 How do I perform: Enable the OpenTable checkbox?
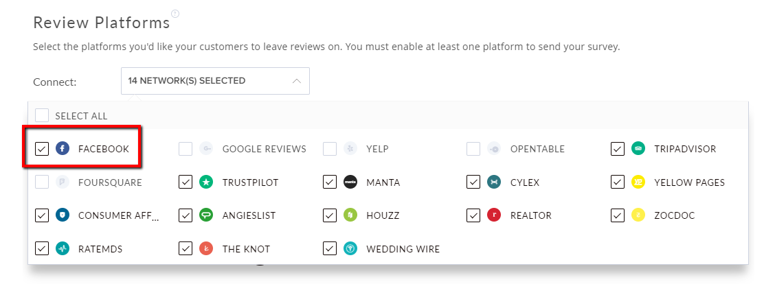tap(473, 149)
